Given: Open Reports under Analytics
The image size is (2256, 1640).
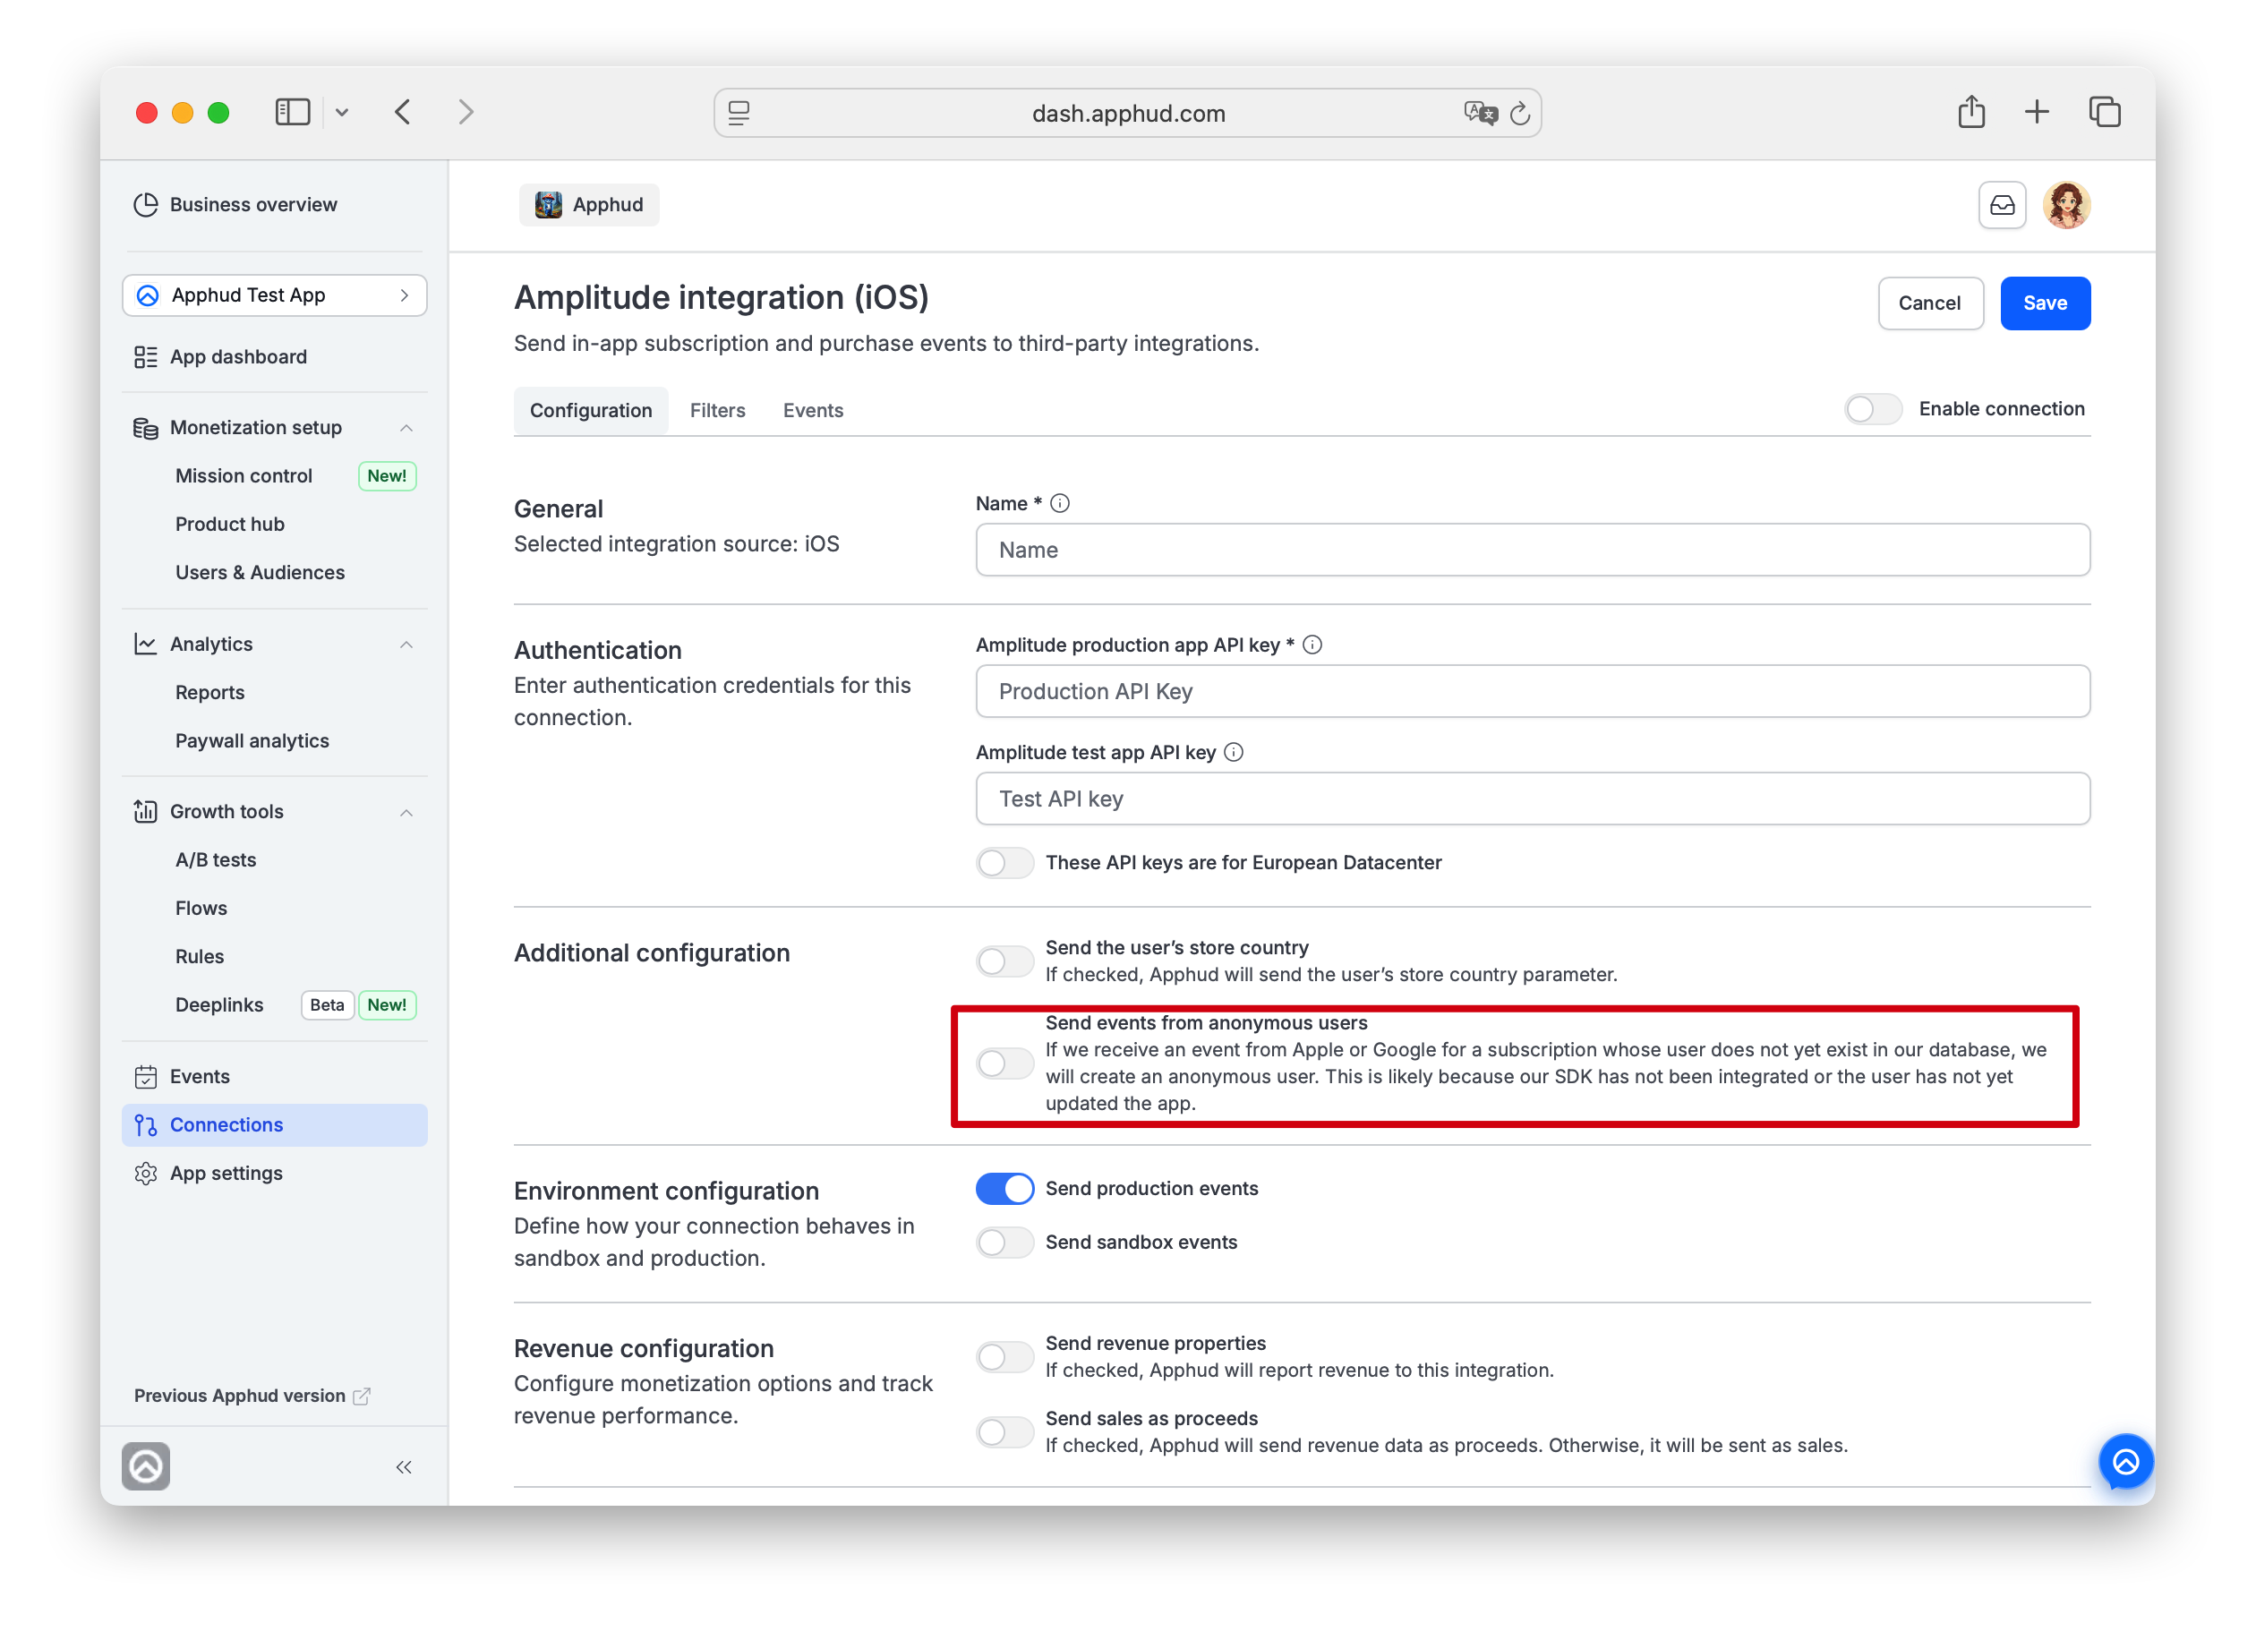Looking at the screenshot, I should (x=209, y=692).
